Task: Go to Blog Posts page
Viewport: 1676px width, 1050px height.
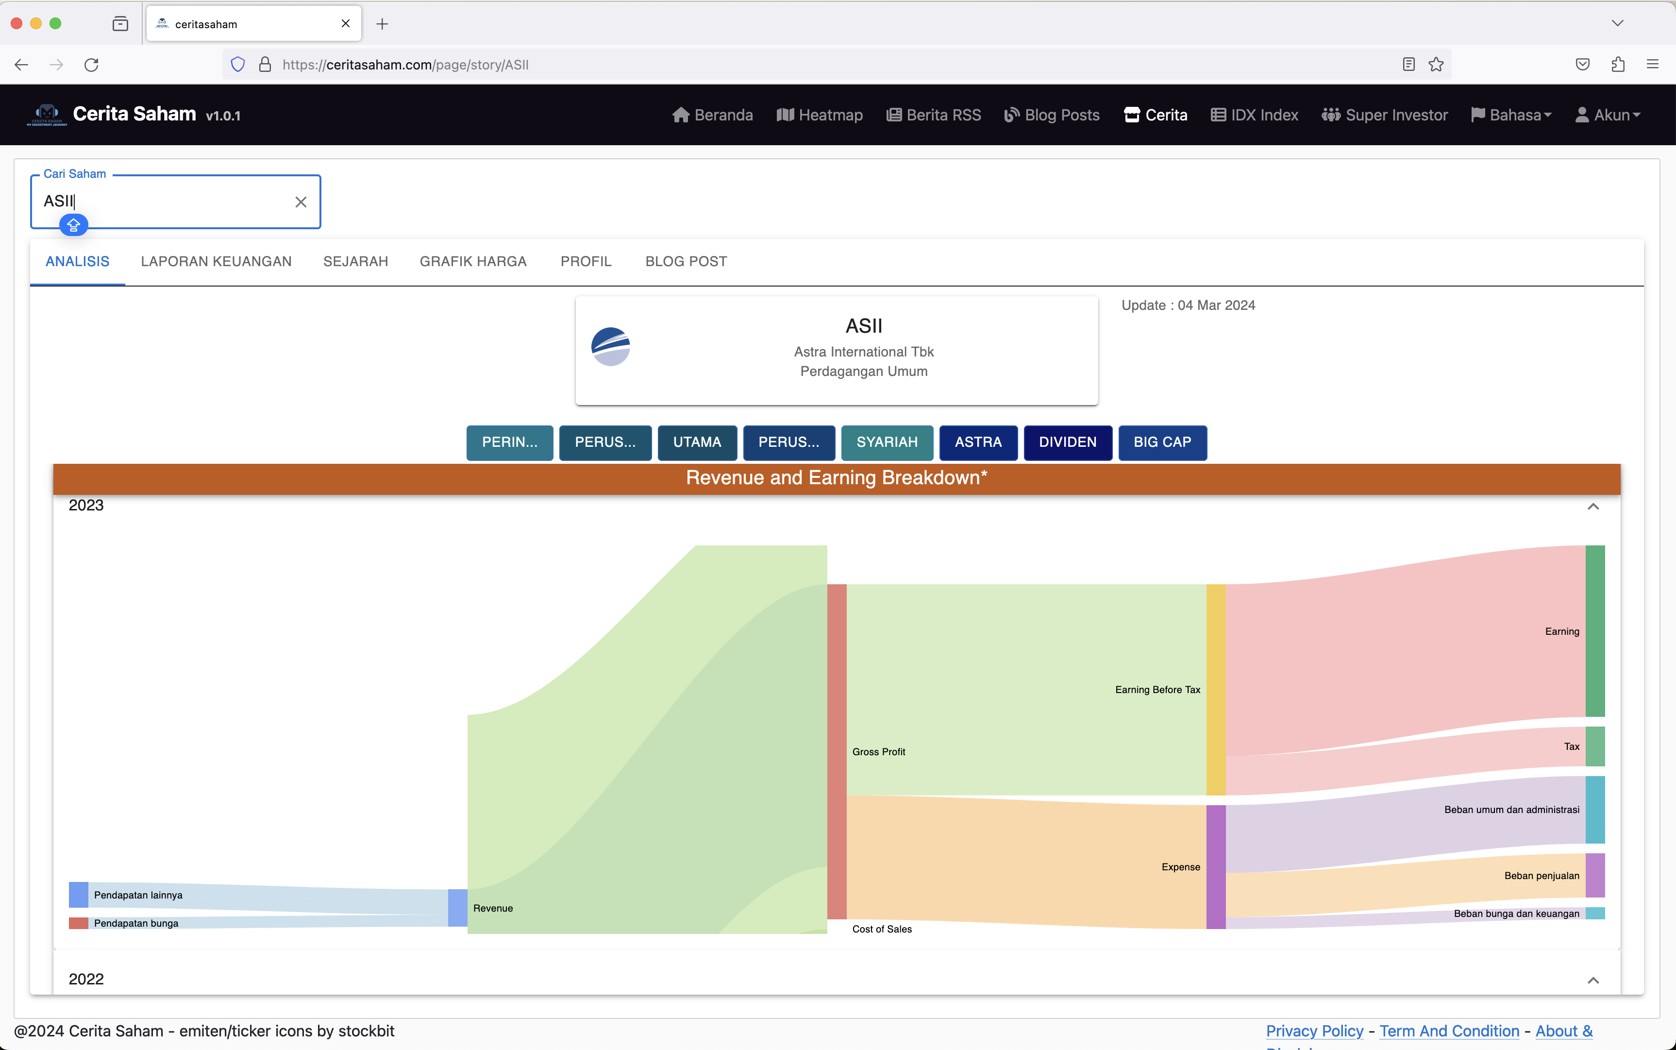Action: tap(1052, 115)
